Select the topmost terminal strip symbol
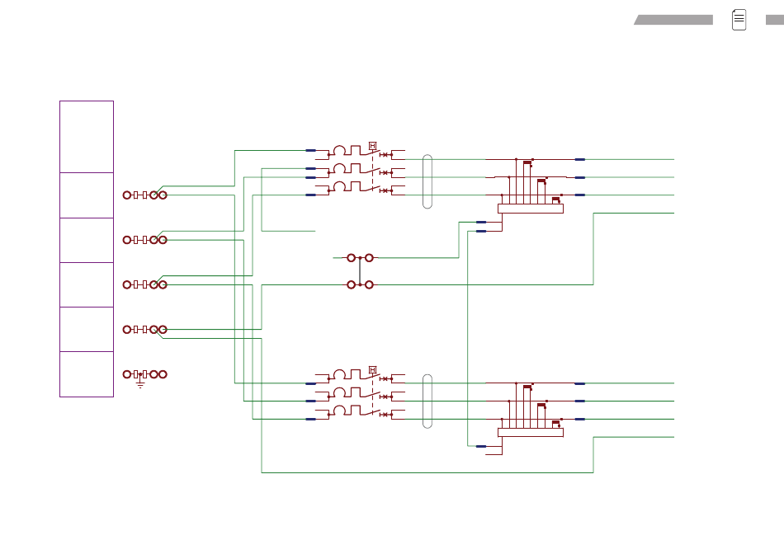The width and height of the screenshot is (784, 554). click(x=145, y=195)
